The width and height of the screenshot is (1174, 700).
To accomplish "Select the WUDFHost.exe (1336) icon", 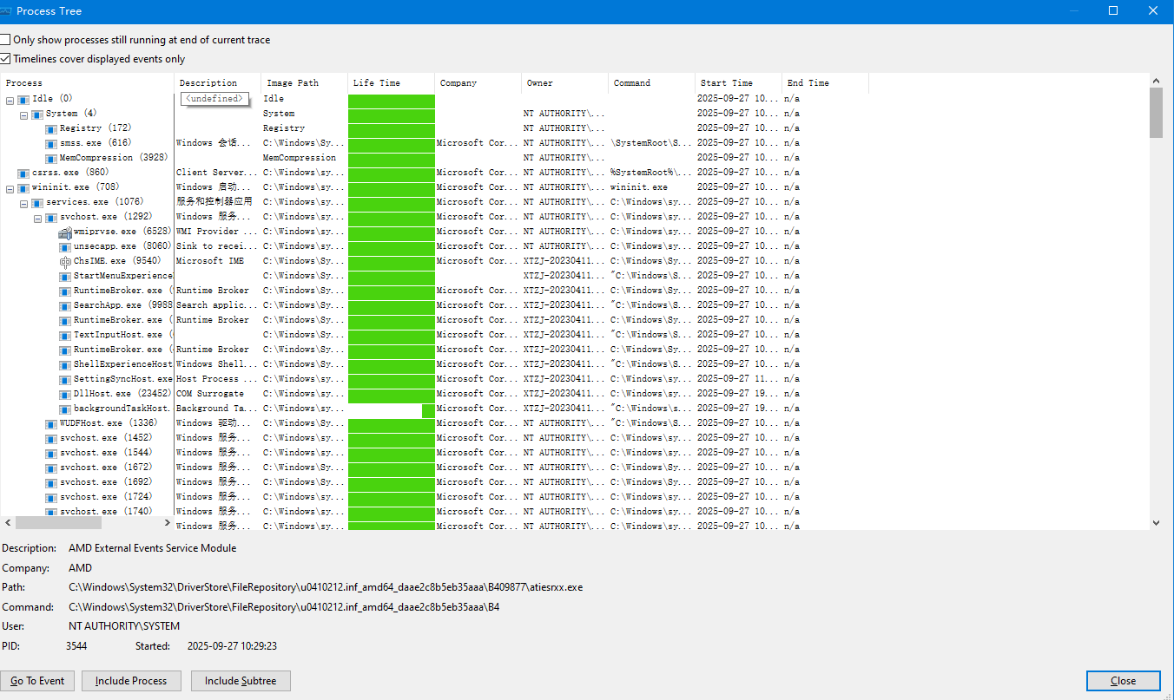I will coord(51,423).
